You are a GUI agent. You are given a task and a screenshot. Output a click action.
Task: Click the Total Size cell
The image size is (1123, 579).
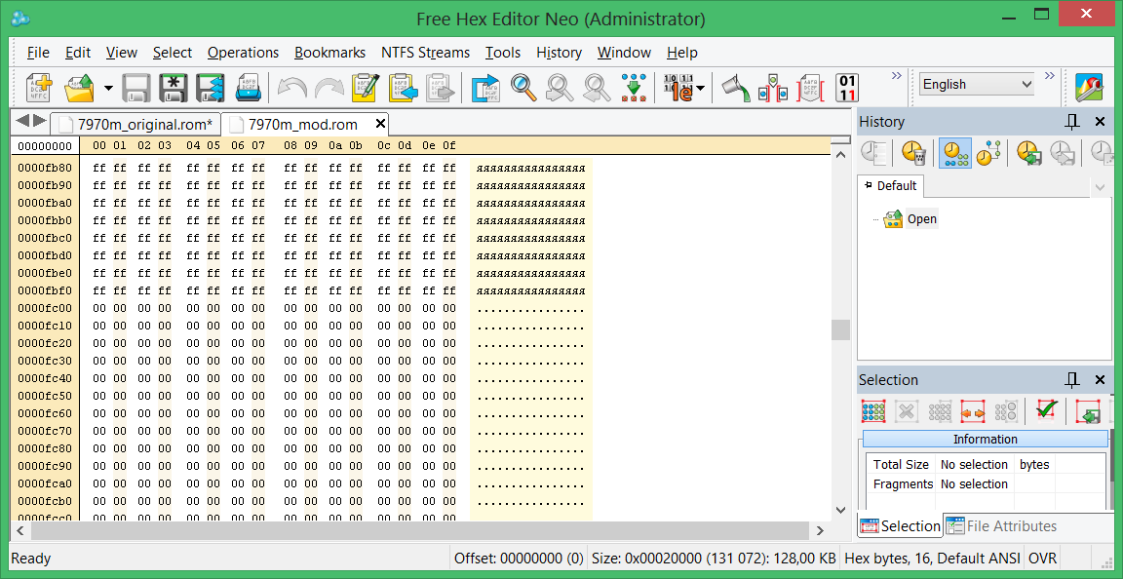901,464
